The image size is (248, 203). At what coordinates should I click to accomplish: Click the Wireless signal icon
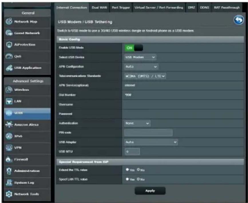(9, 90)
